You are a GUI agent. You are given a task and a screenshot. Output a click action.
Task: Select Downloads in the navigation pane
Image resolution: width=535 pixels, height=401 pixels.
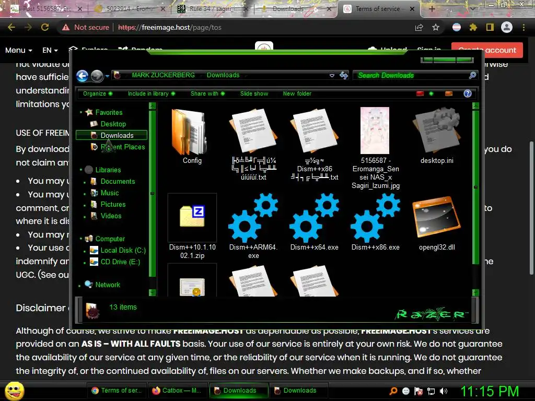(112, 135)
